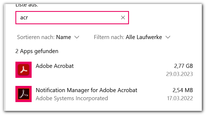The image size is (206, 115).
Task: Open the Alle Laufwerke filter dropdown
Action: coord(144,37)
